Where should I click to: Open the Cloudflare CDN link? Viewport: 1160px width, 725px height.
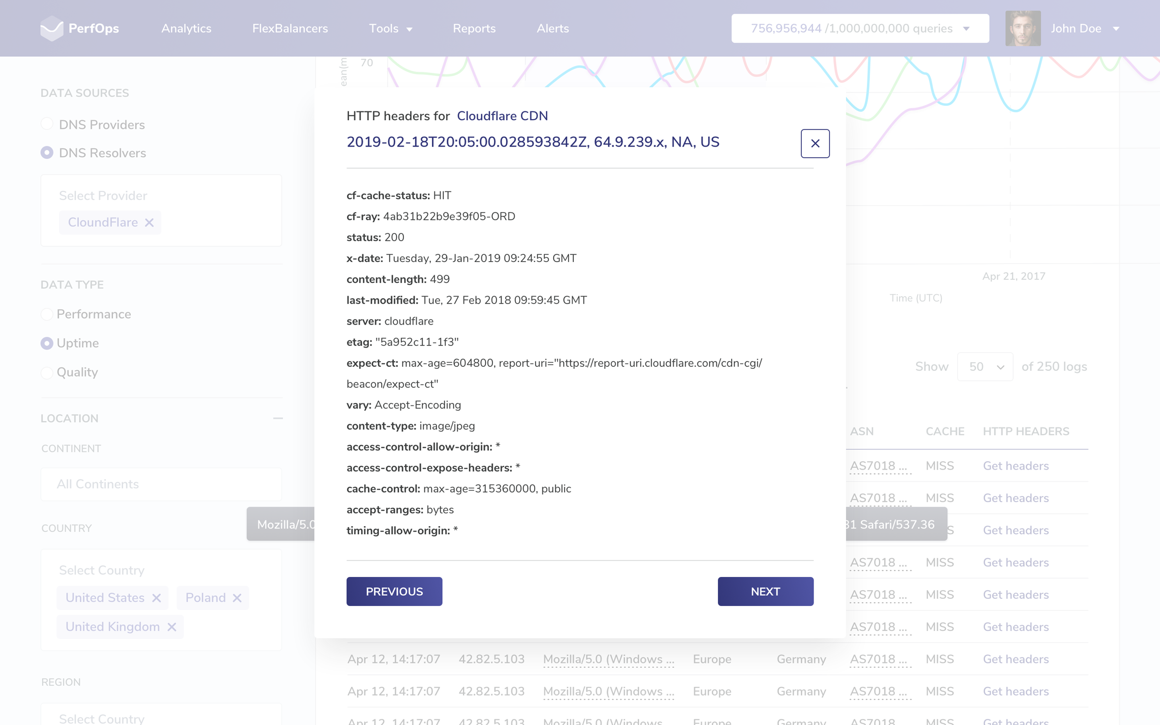[x=502, y=116]
